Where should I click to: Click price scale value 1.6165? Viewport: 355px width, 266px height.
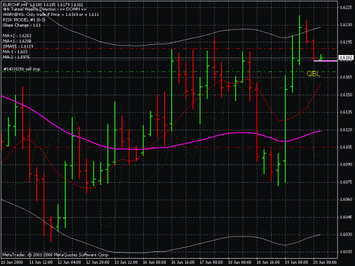tap(346, 77)
